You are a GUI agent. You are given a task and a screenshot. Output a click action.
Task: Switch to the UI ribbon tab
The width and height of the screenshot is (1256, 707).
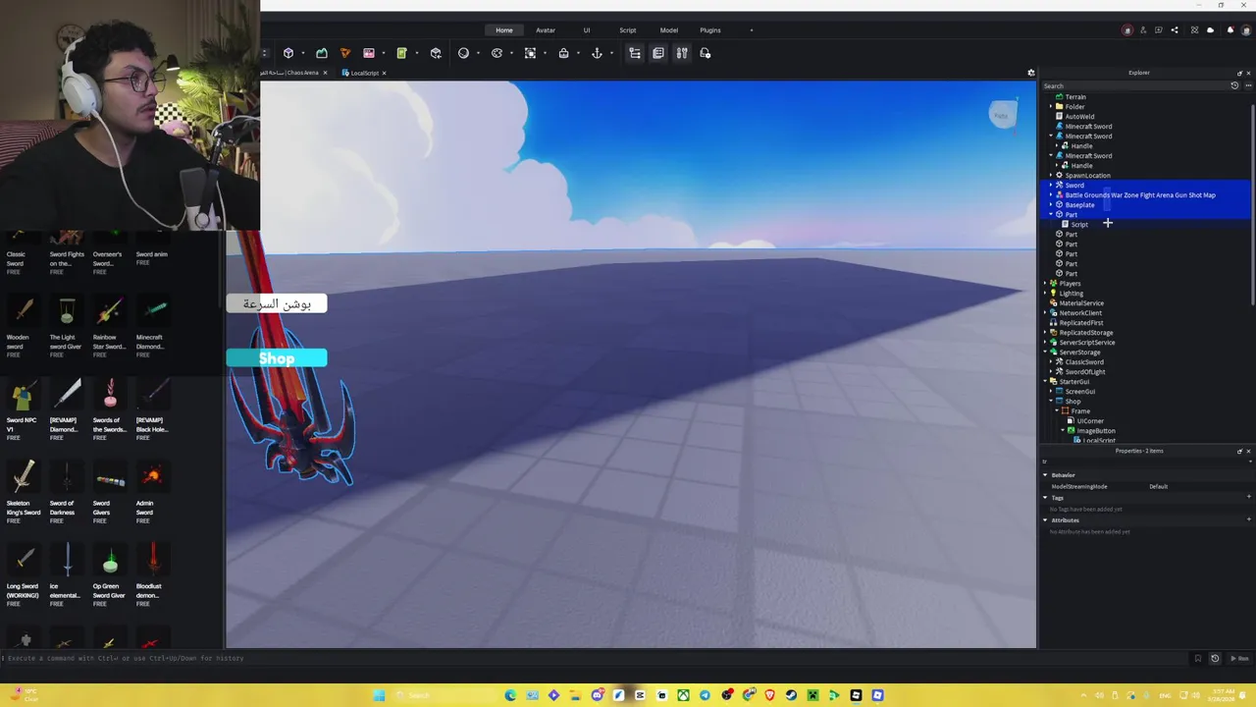pyautogui.click(x=587, y=30)
